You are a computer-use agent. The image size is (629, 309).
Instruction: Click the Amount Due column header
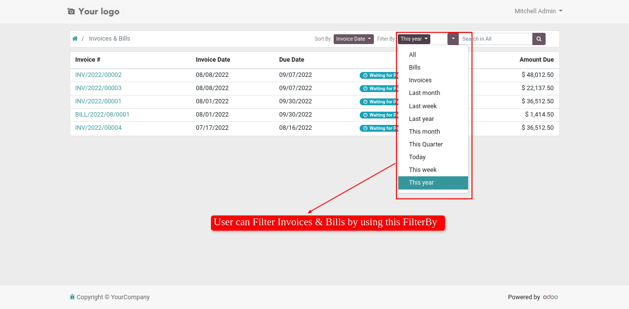pyautogui.click(x=537, y=60)
